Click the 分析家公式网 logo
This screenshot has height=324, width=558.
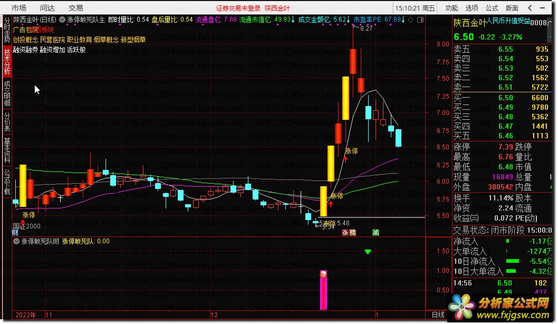(x=499, y=308)
